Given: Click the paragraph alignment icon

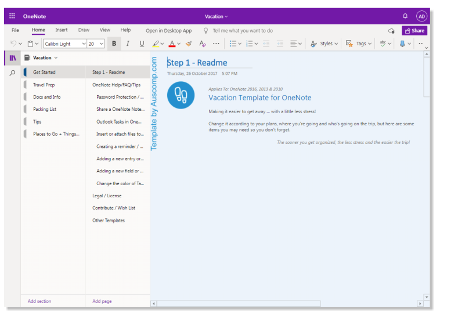Looking at the screenshot, I should click(x=294, y=44).
